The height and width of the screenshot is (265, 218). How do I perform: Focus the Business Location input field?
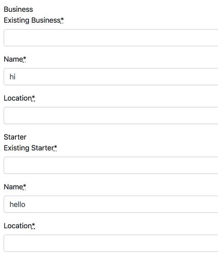pos(111,115)
